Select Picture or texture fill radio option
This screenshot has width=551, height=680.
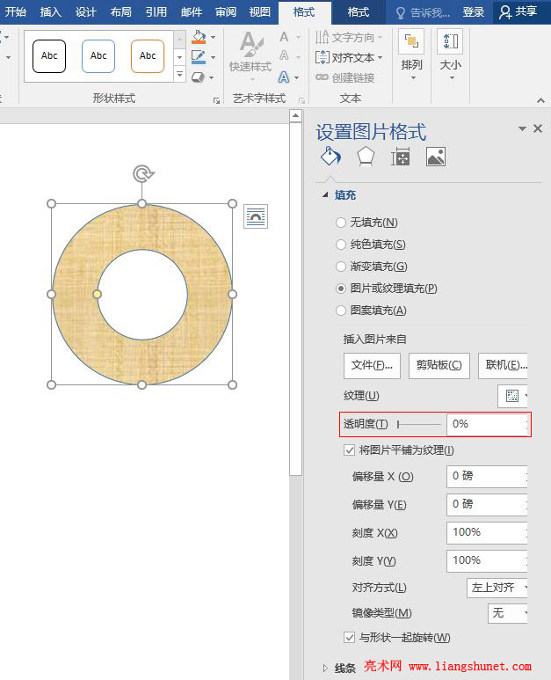[341, 289]
